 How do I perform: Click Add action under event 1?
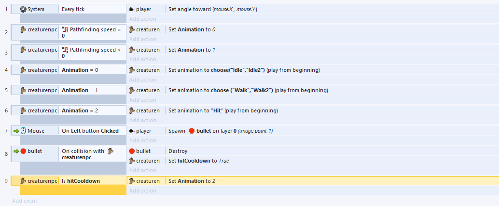pos(142,19)
